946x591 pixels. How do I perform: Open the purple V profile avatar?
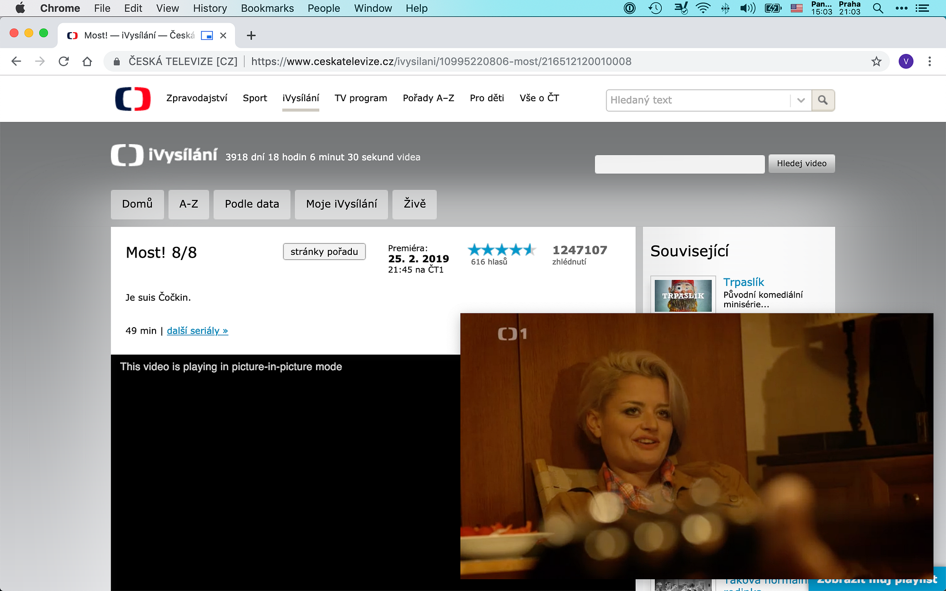tap(906, 61)
